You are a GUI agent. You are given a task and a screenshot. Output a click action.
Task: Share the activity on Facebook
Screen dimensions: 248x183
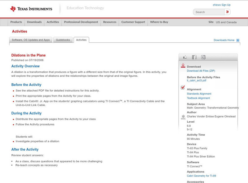(x=194, y=57)
